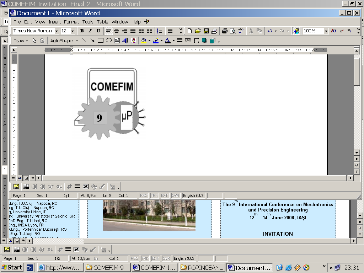Switch to the http://www browser taskbar button
Image resolution: width=364 pixels, height=273 pixels.
(60, 267)
